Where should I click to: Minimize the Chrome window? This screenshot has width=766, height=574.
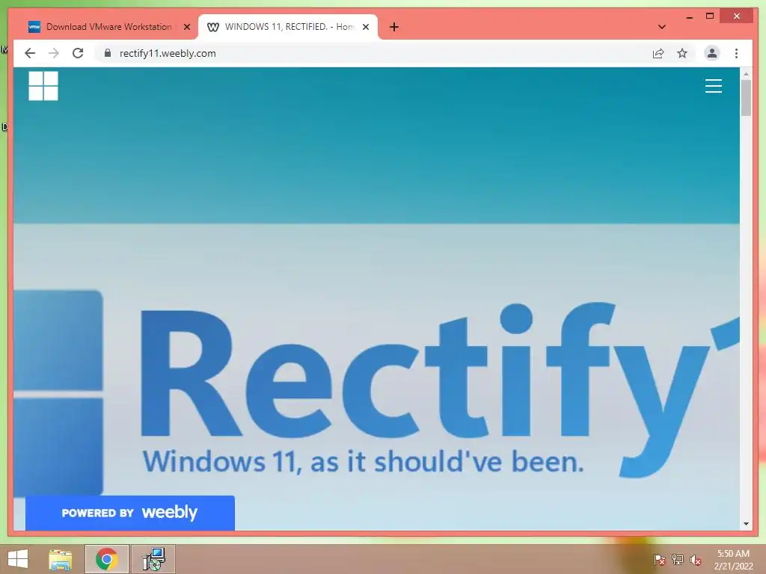coord(689,16)
